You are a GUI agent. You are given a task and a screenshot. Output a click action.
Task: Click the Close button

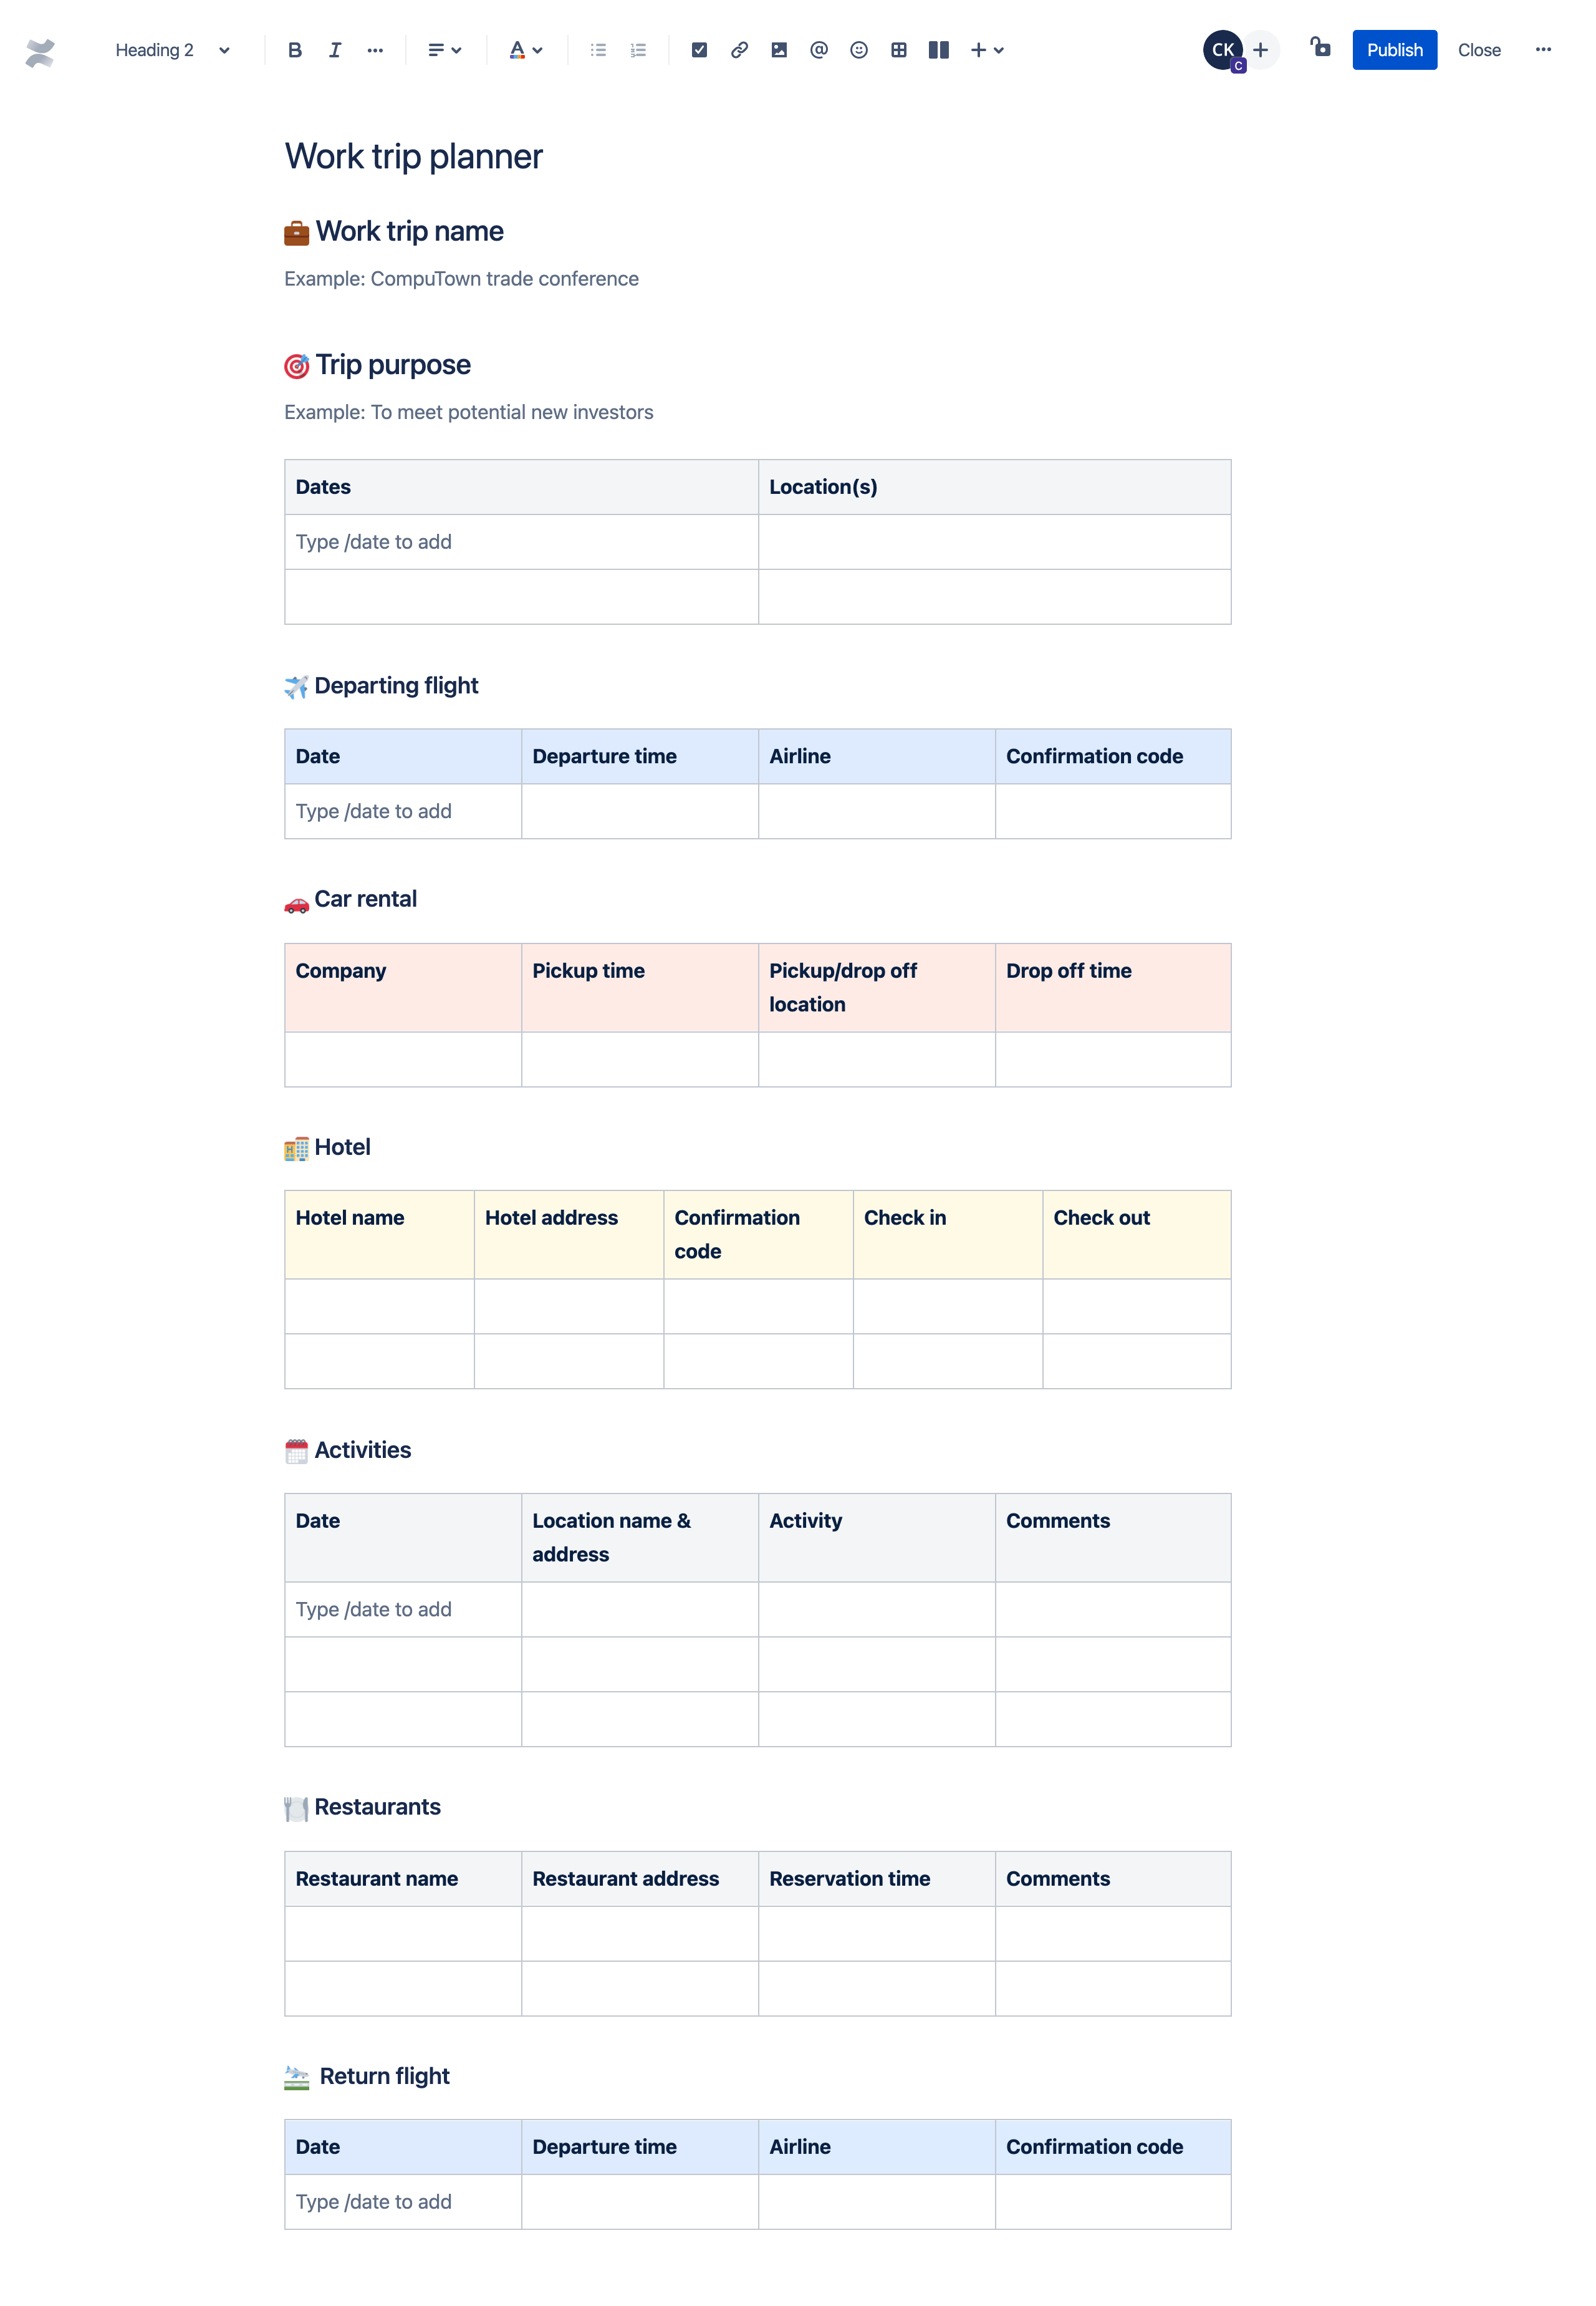click(1479, 49)
